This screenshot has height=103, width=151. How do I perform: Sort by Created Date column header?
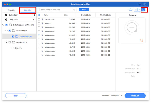[86, 15]
